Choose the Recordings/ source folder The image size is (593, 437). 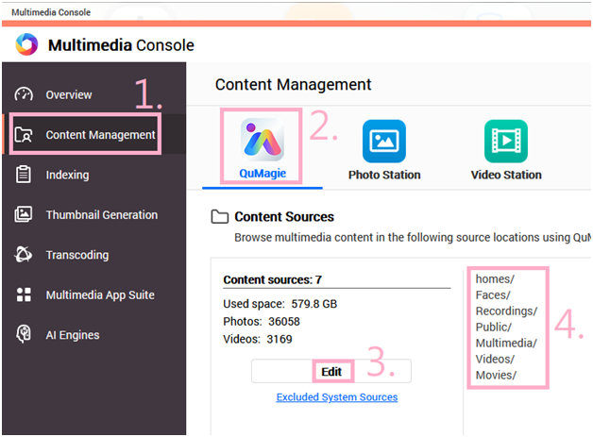coord(505,311)
